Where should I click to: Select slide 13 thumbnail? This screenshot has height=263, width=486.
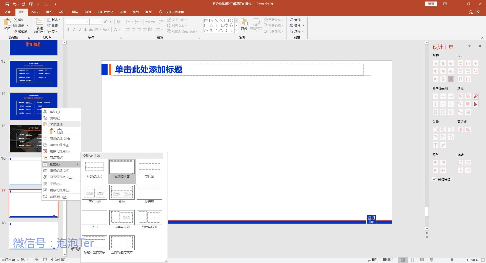coord(33,74)
